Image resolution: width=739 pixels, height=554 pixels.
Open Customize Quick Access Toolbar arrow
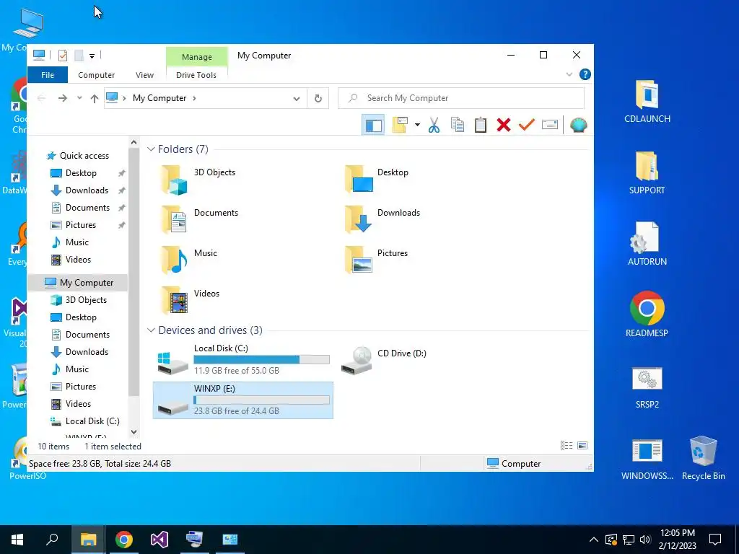pos(92,56)
